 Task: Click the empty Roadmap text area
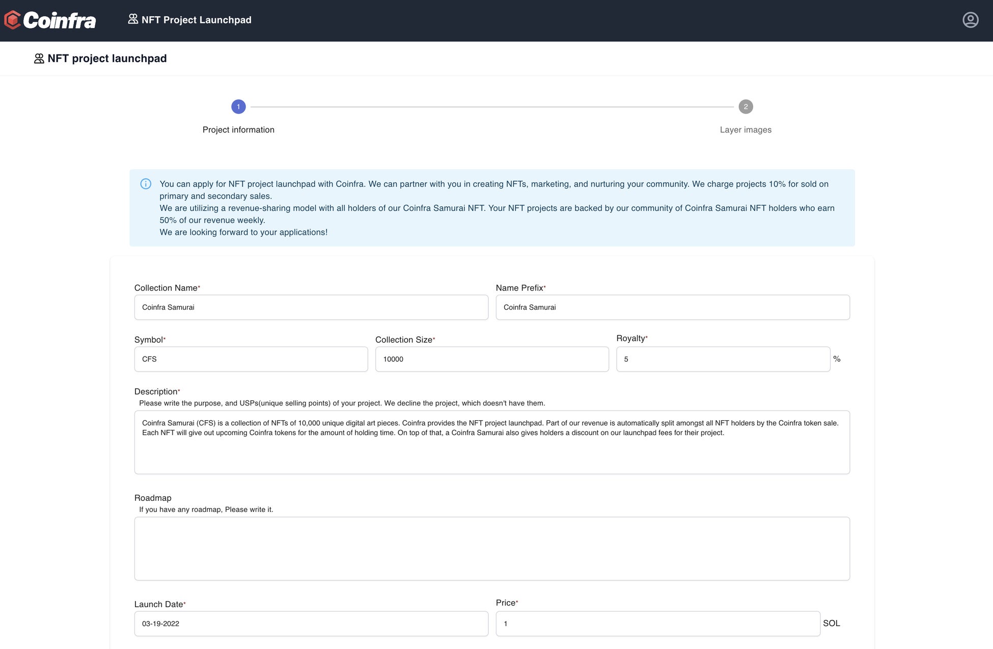tap(492, 549)
